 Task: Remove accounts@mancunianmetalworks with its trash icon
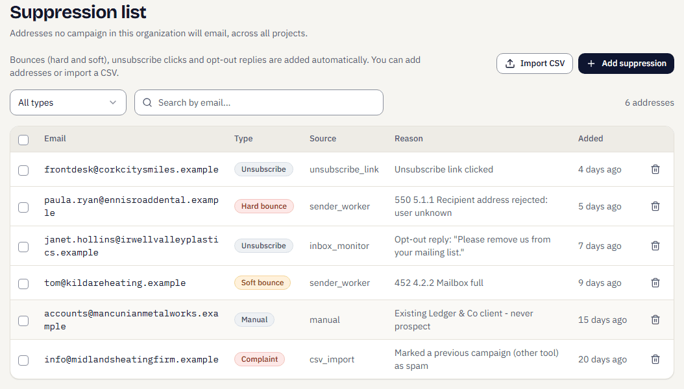pyautogui.click(x=655, y=320)
